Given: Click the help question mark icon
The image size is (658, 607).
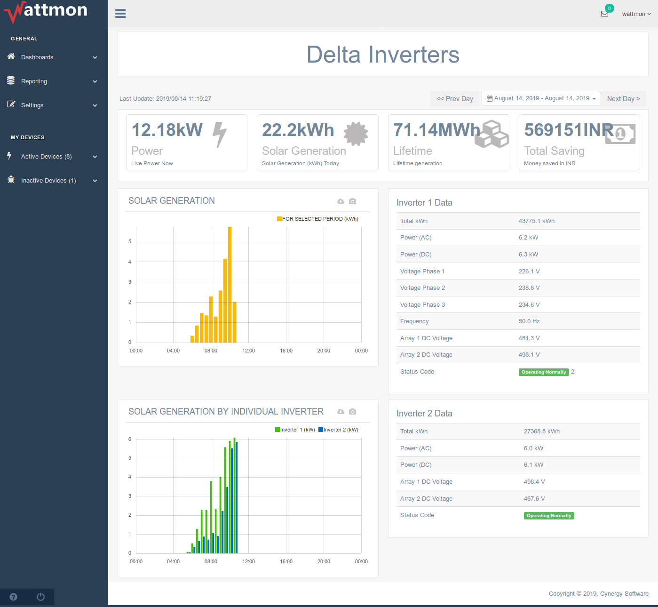Looking at the screenshot, I should coord(13,597).
